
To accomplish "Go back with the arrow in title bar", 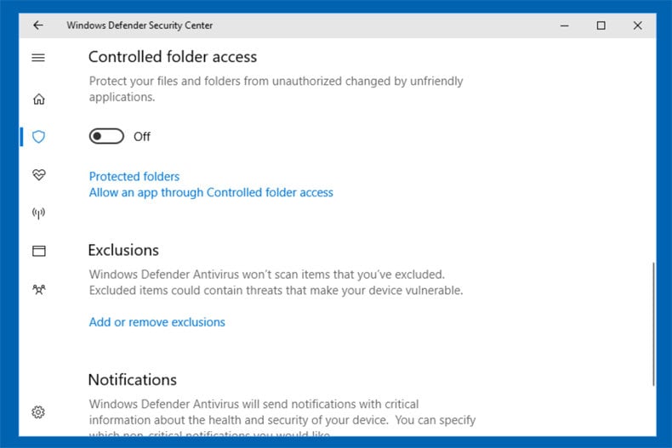I will click(38, 26).
